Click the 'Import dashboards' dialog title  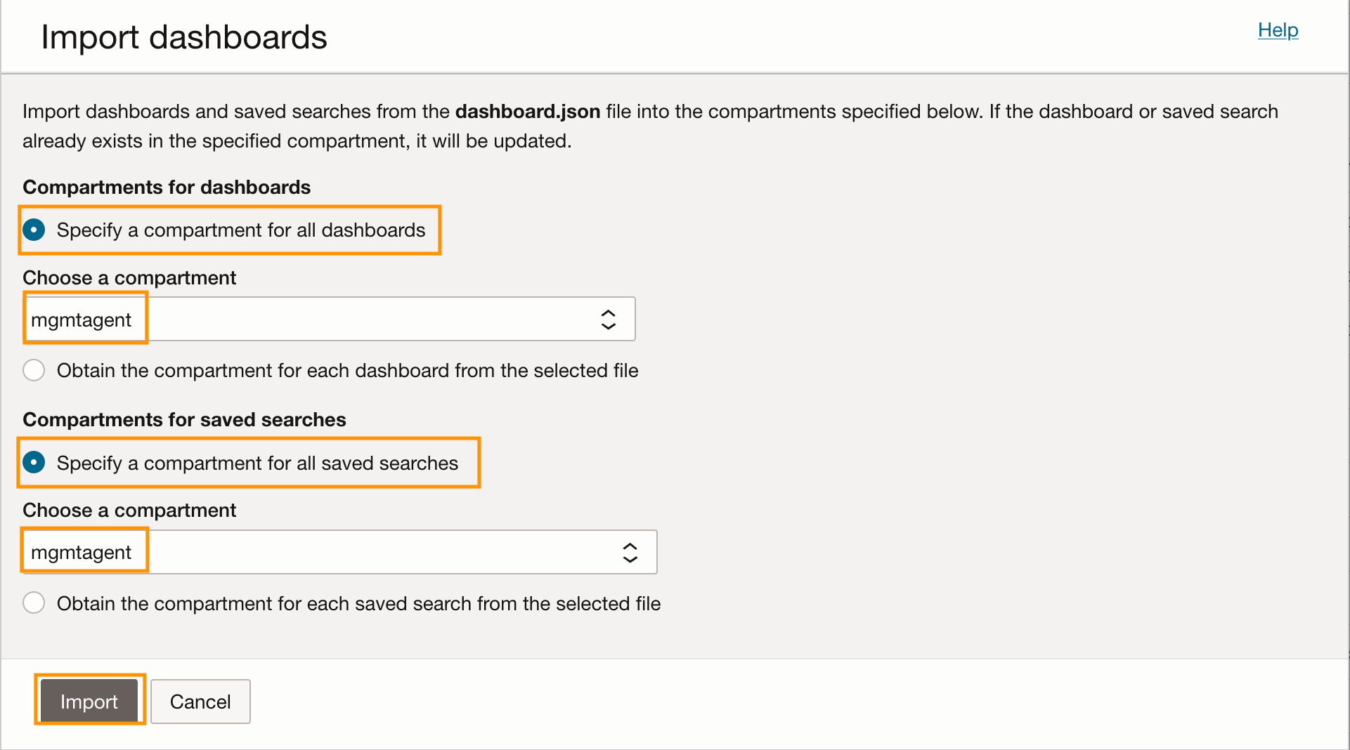click(x=184, y=37)
